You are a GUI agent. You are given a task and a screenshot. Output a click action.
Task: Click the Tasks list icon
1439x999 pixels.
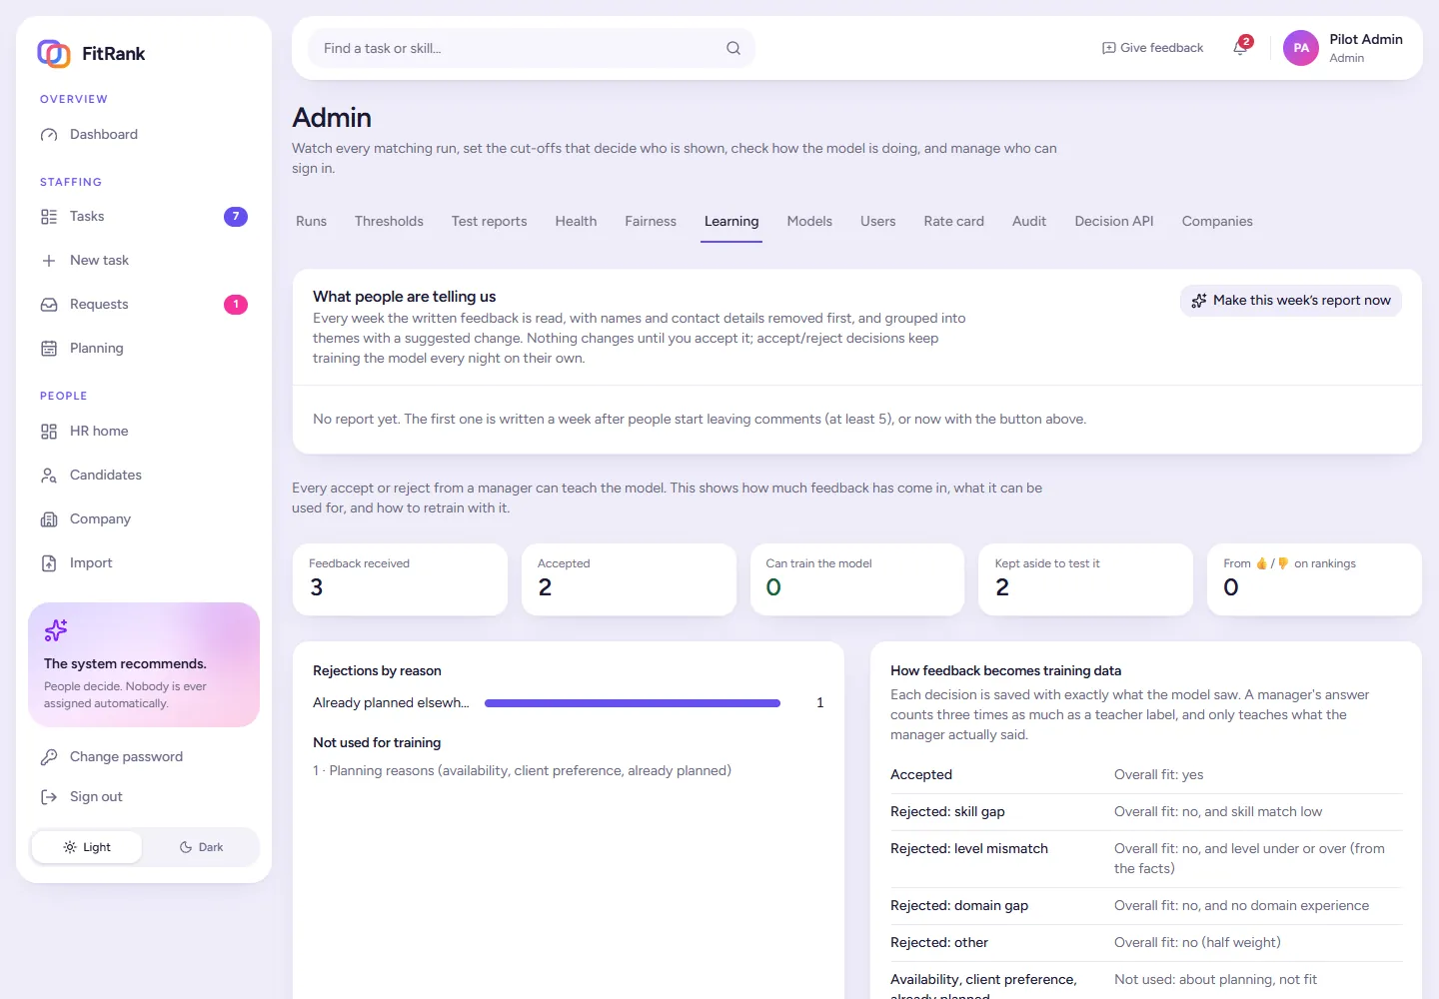pos(49,217)
